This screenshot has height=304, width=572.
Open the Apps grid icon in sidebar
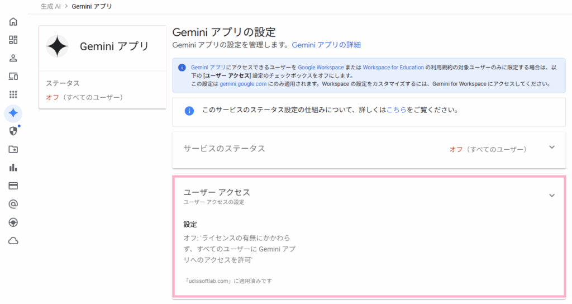pyautogui.click(x=13, y=94)
